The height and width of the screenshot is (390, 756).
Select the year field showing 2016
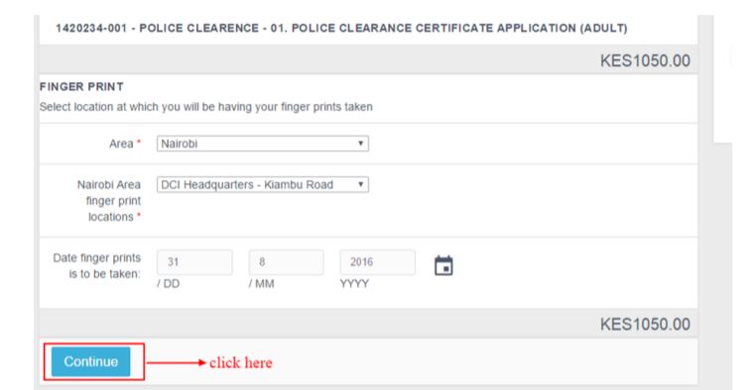point(378,262)
